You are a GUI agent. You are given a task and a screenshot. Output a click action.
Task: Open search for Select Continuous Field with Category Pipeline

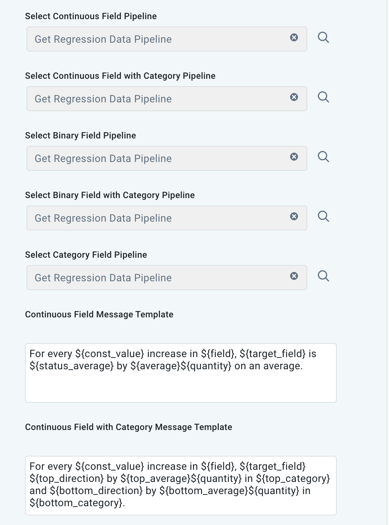coord(324,97)
